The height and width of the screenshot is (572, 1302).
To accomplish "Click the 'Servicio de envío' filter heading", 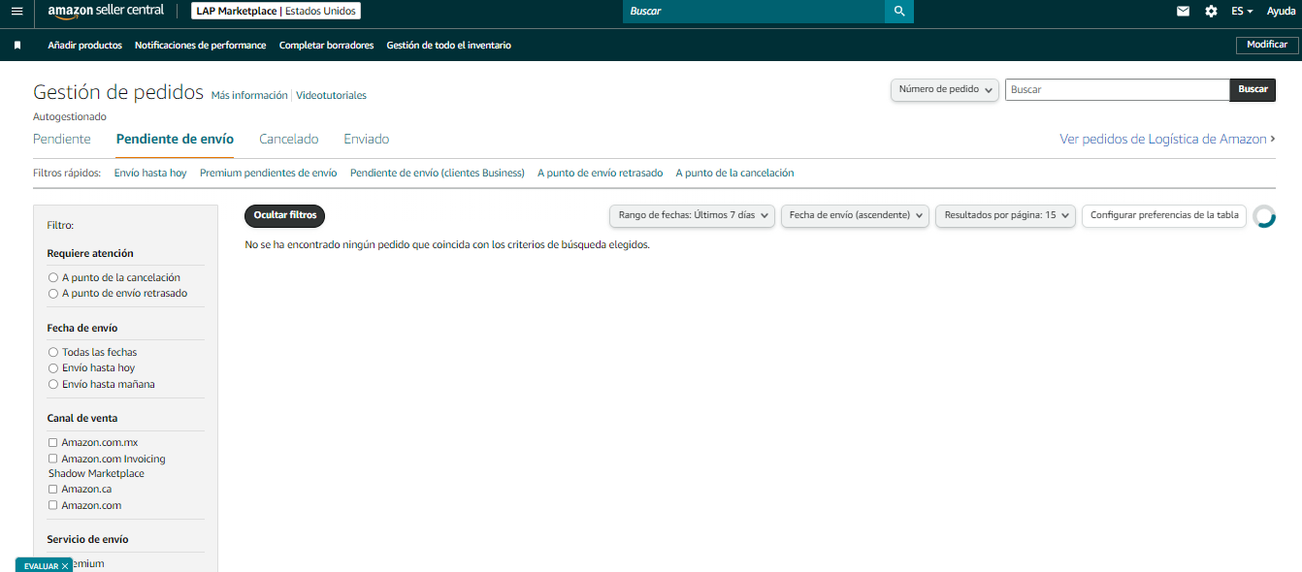I will pyautogui.click(x=87, y=539).
